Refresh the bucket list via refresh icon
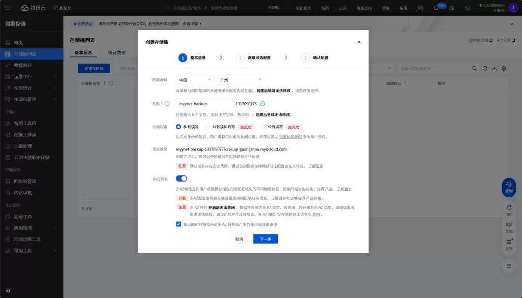This screenshot has width=522, height=298. click(x=484, y=68)
